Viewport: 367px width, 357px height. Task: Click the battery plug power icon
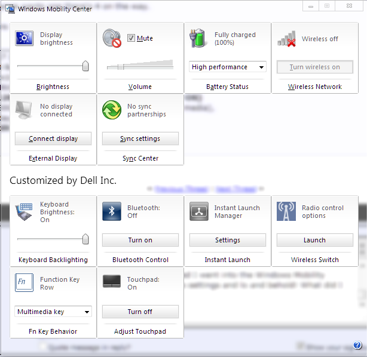click(x=198, y=38)
